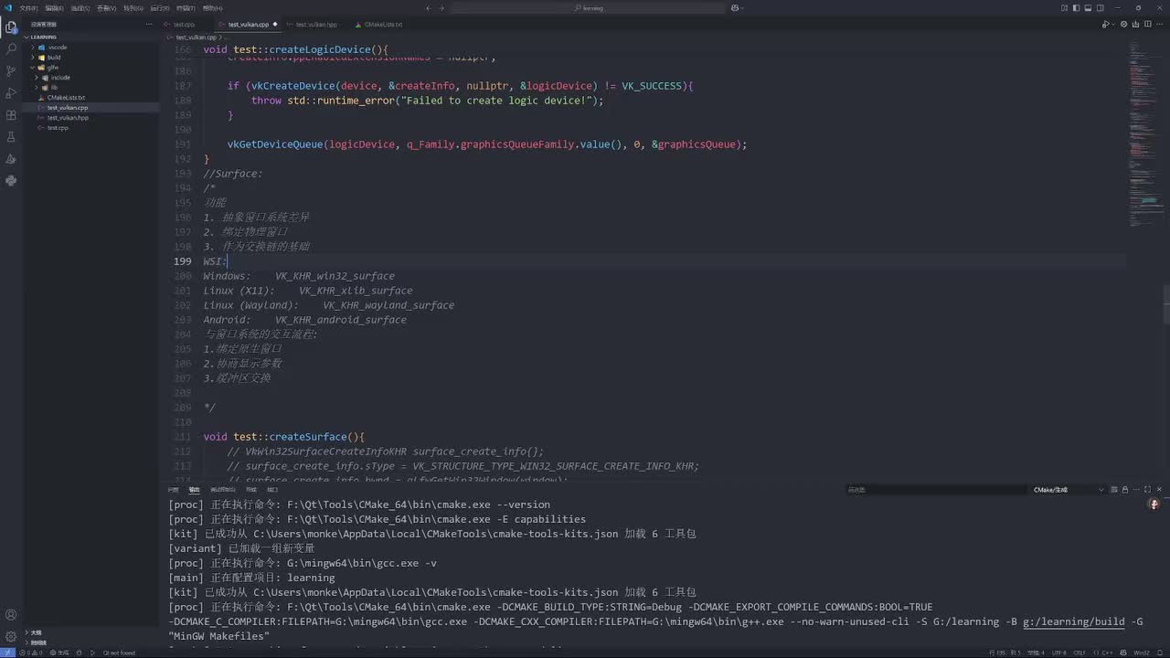Open the Source Control view
The width and height of the screenshot is (1170, 658).
[x=11, y=71]
